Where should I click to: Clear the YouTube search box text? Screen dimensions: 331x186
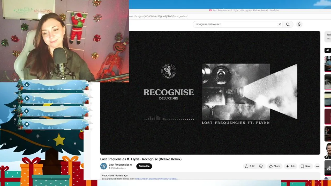(280, 24)
